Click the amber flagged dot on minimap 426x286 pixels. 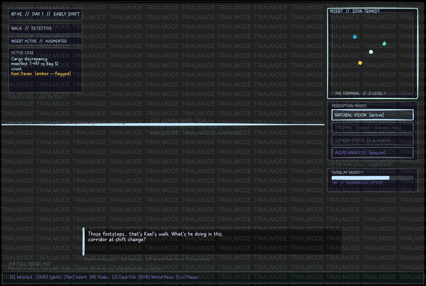point(360,63)
